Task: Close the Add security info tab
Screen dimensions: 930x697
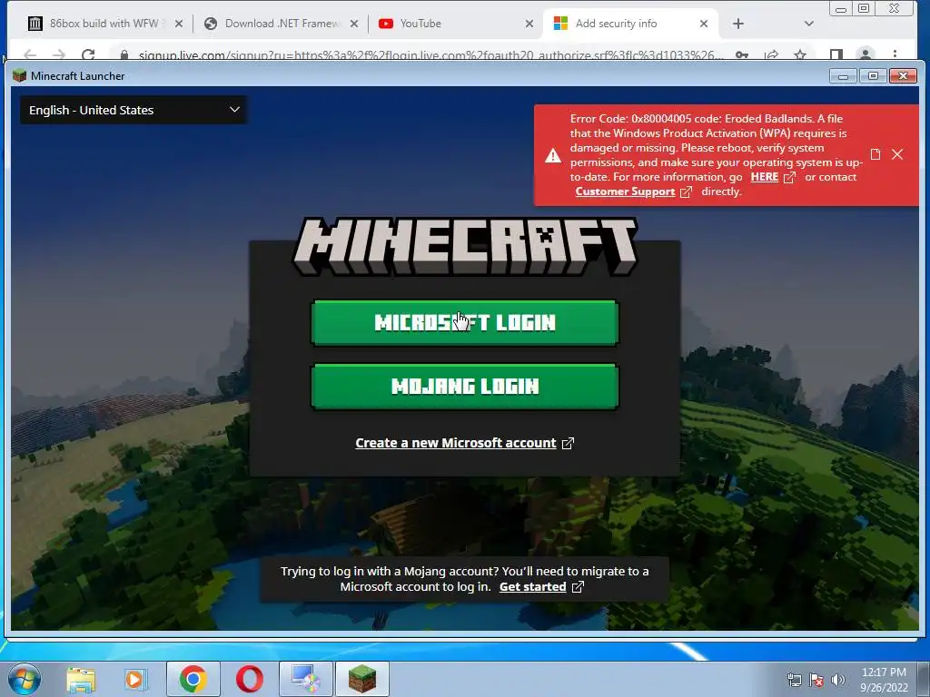Action: (x=704, y=24)
